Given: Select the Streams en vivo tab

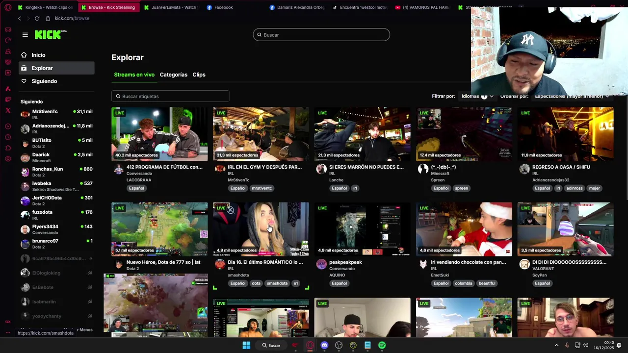Looking at the screenshot, I should tap(134, 75).
